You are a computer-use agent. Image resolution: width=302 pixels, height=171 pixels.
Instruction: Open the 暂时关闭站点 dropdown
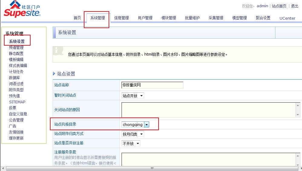(x=133, y=95)
